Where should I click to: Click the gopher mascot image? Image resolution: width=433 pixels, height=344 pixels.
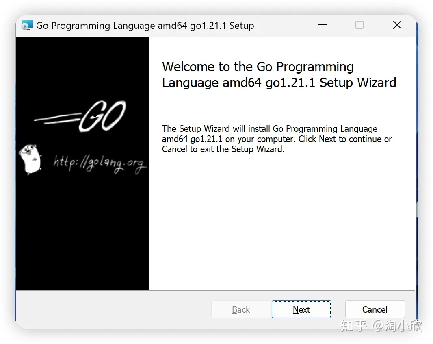point(30,159)
